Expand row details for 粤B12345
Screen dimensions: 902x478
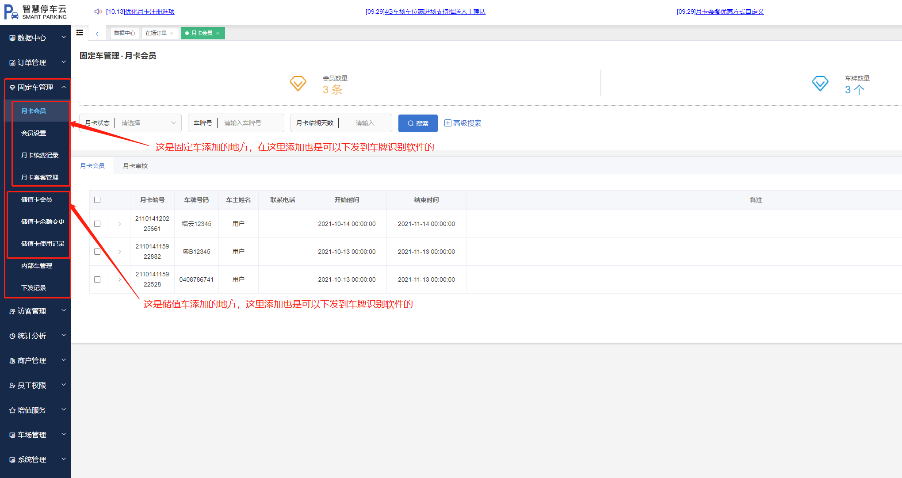coord(119,252)
